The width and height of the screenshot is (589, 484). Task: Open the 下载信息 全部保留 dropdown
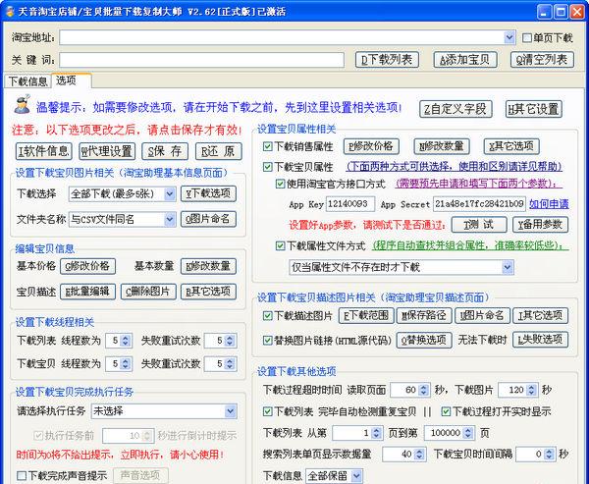click(356, 476)
